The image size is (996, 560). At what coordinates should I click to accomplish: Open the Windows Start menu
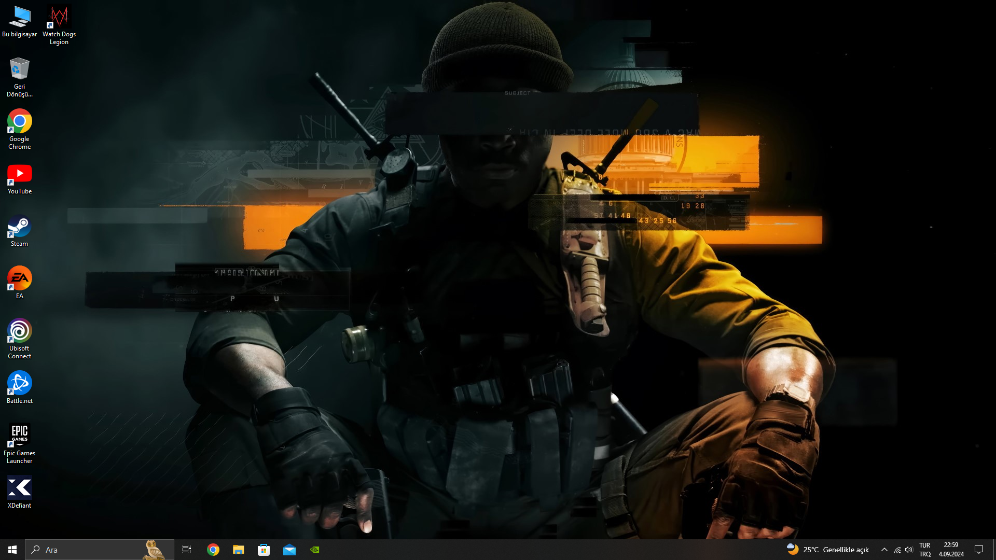click(12, 550)
